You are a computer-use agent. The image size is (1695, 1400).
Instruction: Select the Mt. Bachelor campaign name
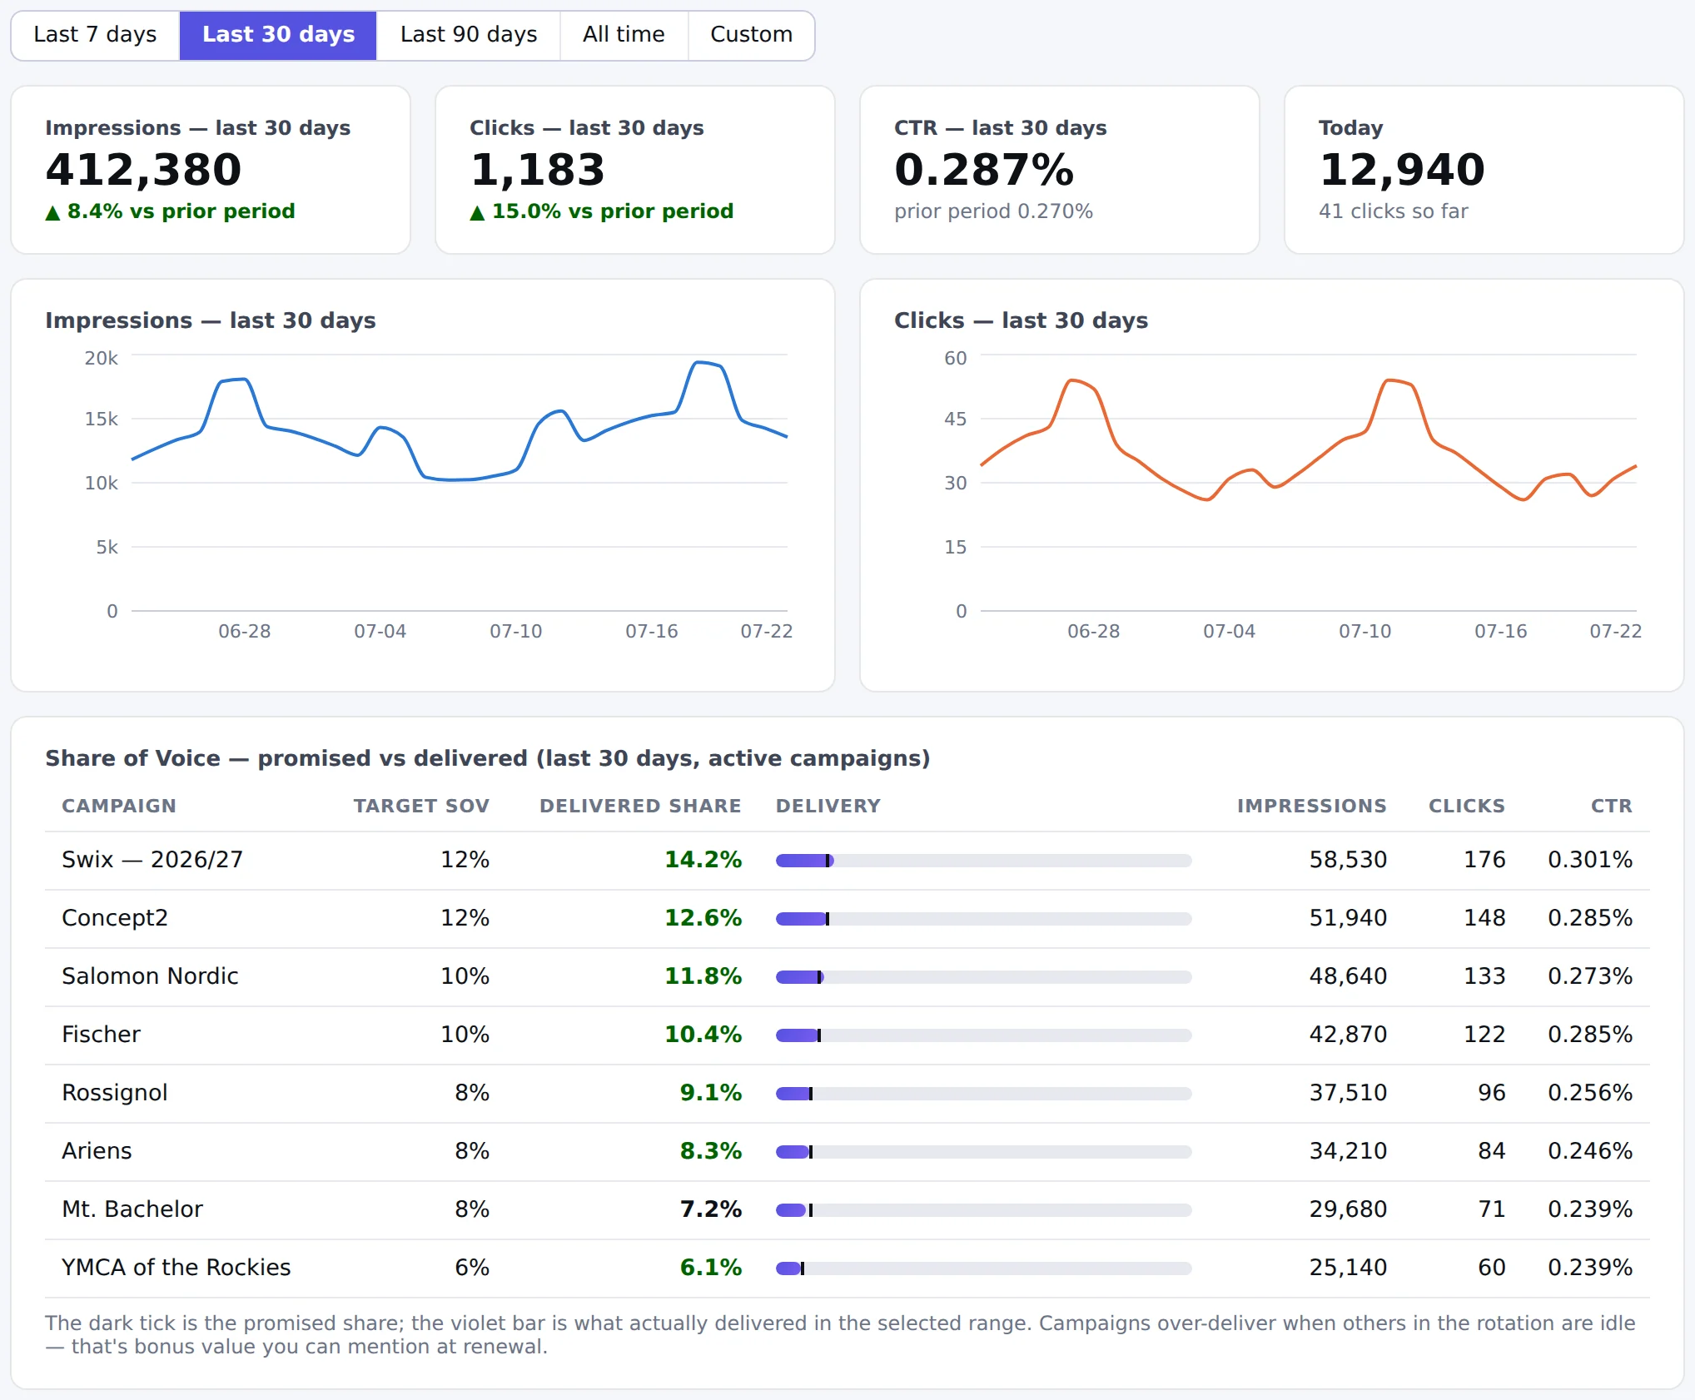tap(132, 1209)
